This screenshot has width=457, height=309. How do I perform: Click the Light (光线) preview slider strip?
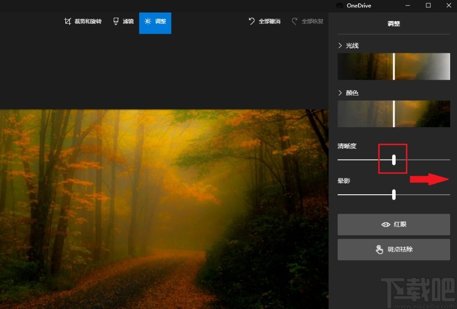[394, 66]
